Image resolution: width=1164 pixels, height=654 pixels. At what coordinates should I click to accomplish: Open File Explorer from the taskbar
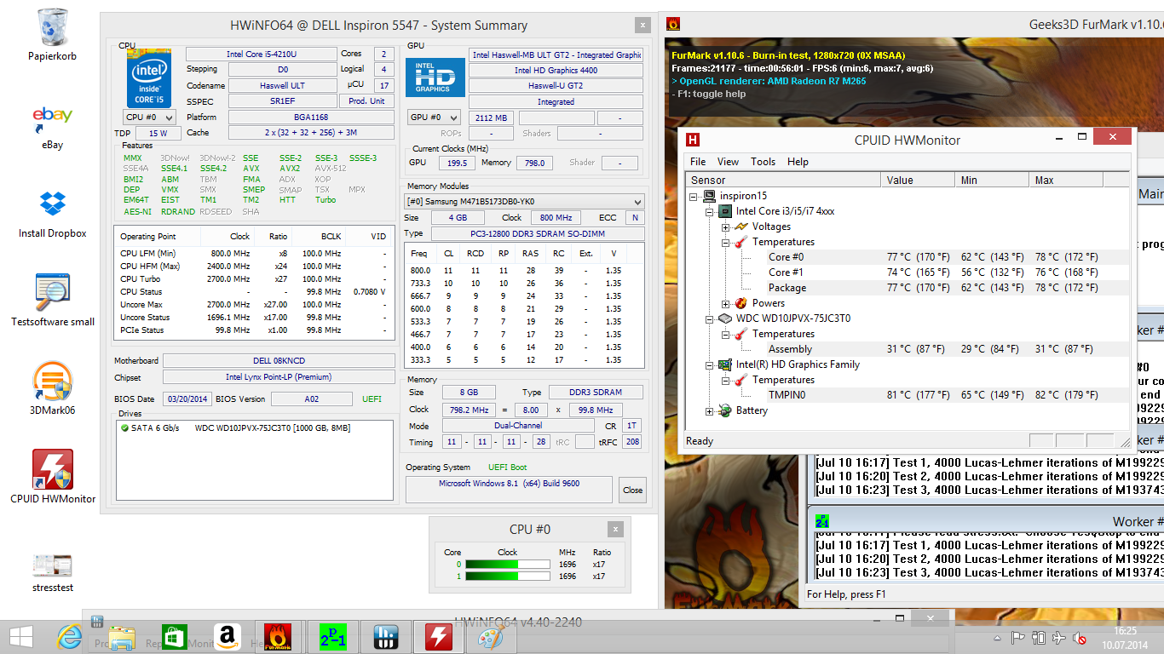[x=122, y=637]
